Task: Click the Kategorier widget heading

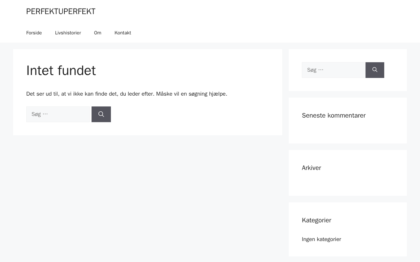Action: [316, 220]
